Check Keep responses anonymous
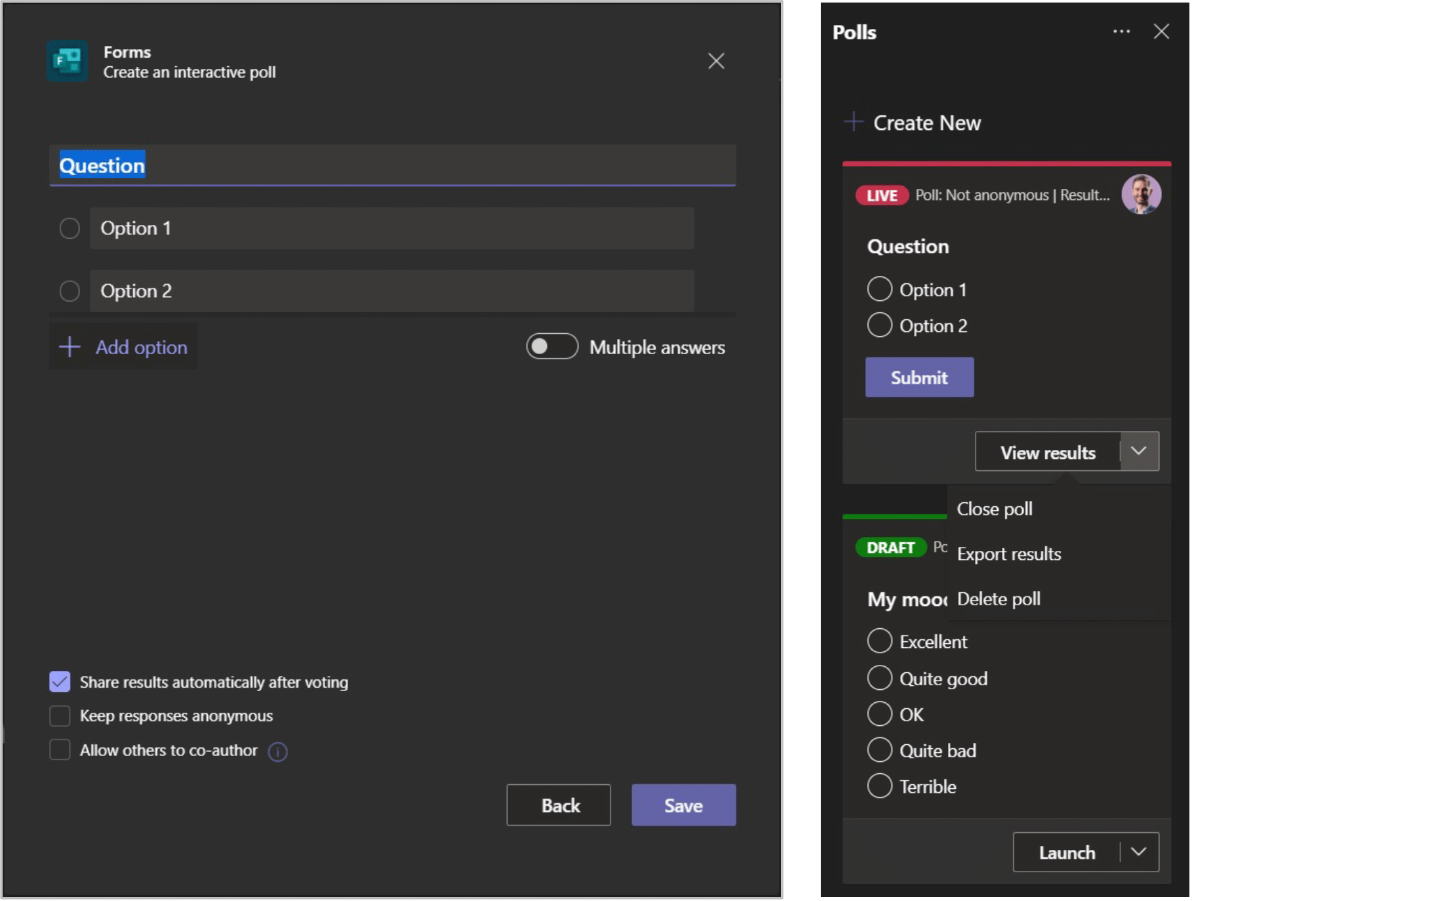The image size is (1451, 901). coord(60,715)
